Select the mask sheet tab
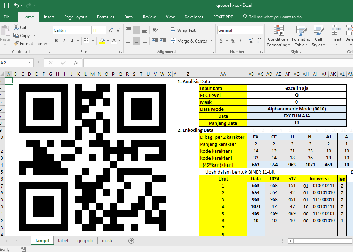The height and width of the screenshot is (252, 353). [x=107, y=240]
